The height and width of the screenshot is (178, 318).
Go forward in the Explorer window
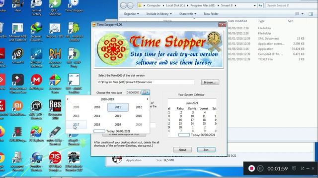coord(130,5)
